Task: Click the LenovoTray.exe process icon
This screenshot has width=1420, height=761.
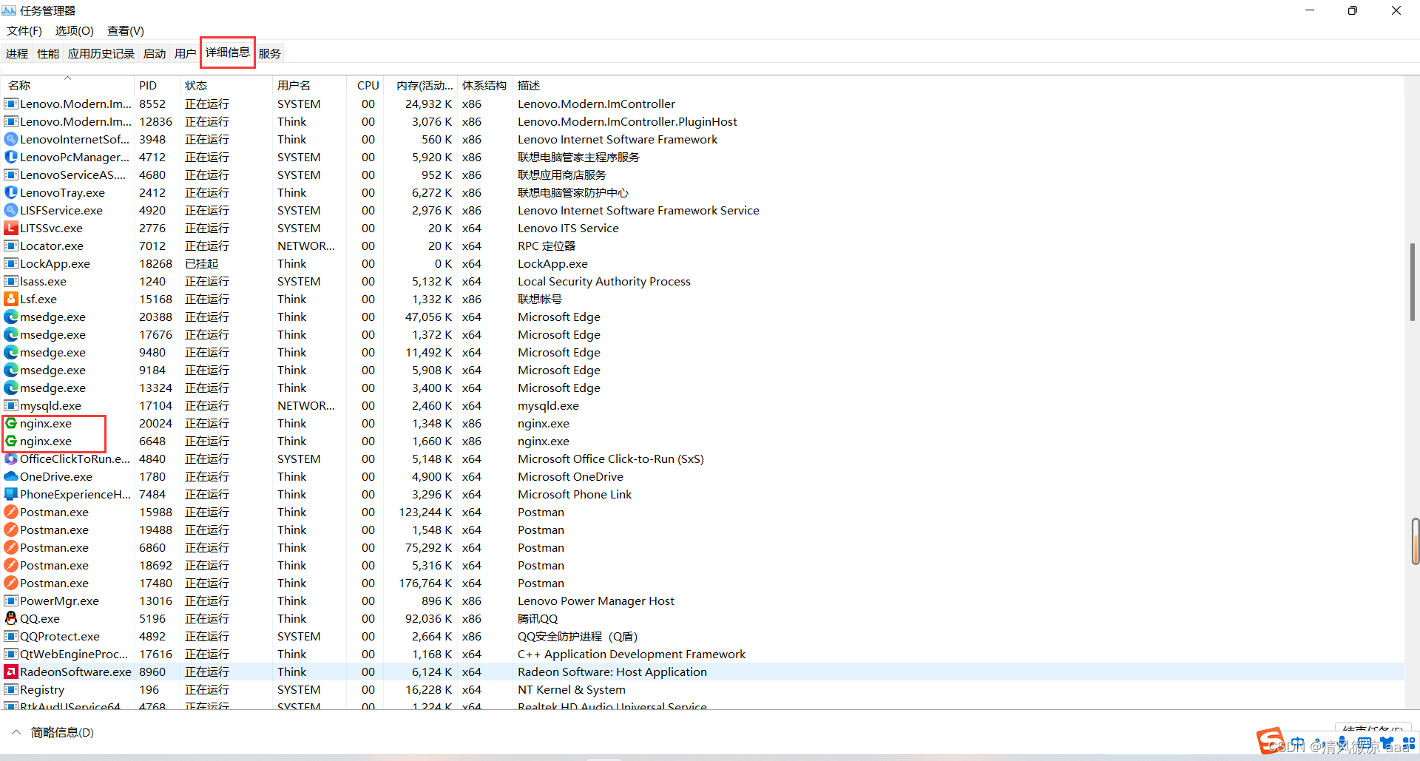Action: [x=11, y=192]
